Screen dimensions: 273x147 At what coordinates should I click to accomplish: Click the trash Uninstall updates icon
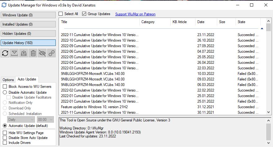33,53
